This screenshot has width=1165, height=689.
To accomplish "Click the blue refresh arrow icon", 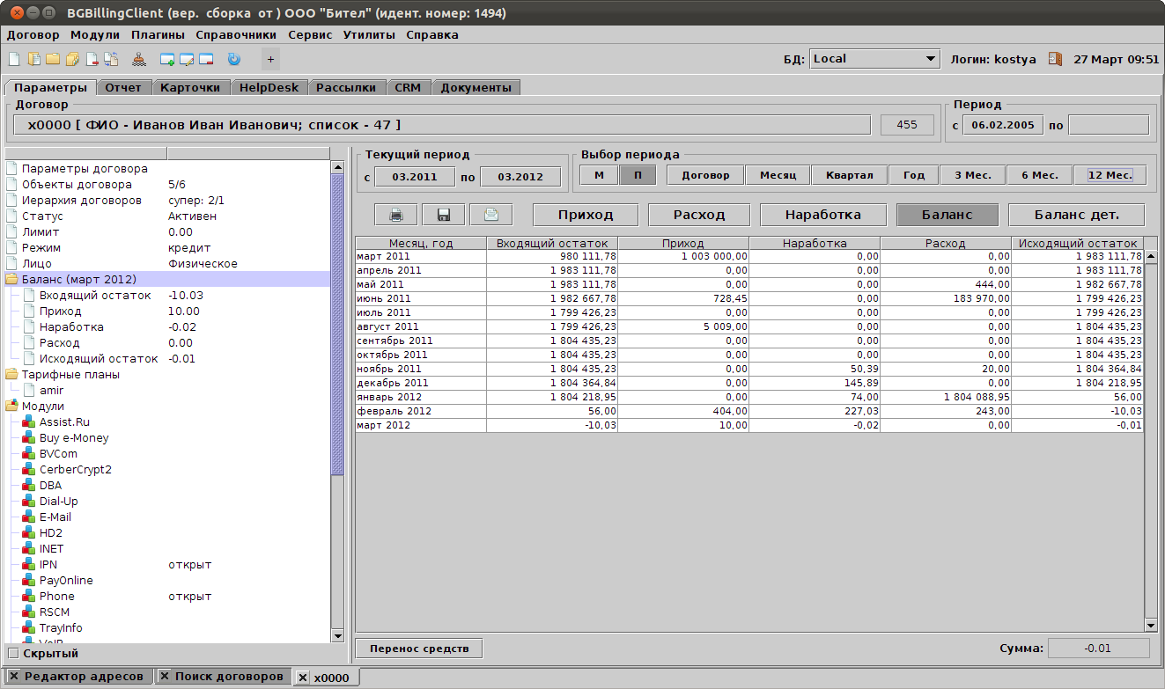I will click(x=233, y=60).
